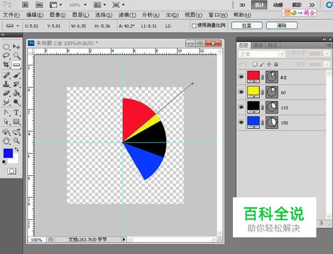
Task: Select the Magic Wand tool
Action: (x=16, y=55)
